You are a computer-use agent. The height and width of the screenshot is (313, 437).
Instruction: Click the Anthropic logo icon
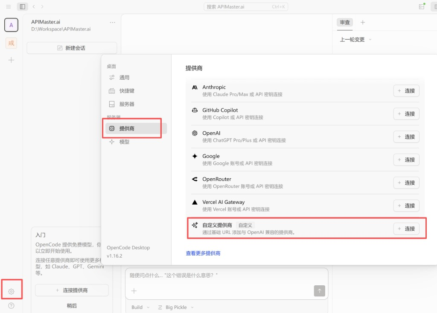195,87
